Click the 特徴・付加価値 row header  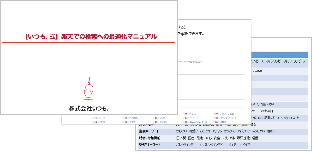pos(150,138)
